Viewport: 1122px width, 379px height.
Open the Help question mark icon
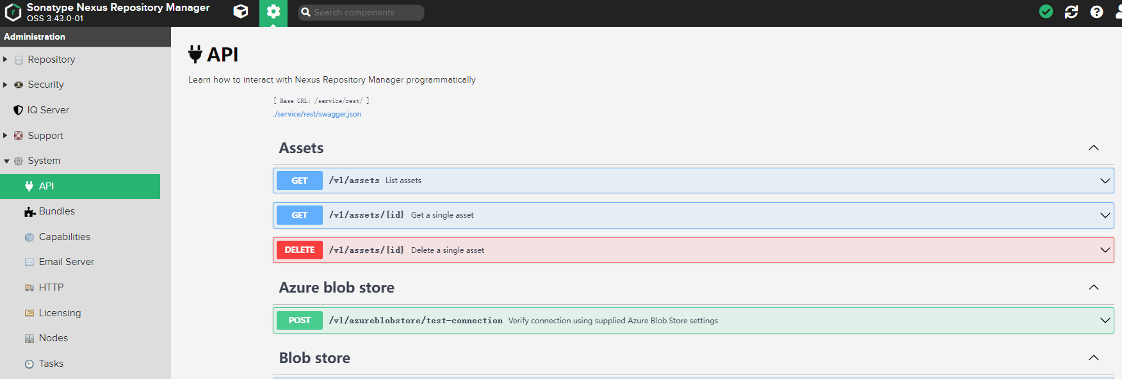pyautogui.click(x=1096, y=12)
